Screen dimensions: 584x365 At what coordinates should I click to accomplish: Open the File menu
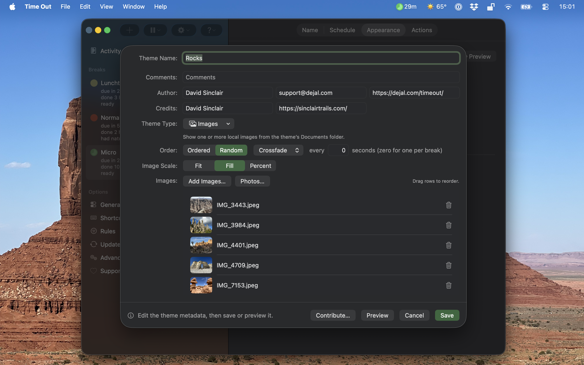65,7
